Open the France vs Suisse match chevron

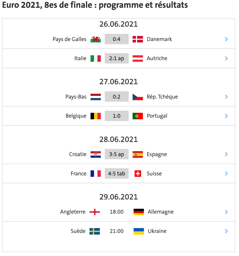coord(226,174)
